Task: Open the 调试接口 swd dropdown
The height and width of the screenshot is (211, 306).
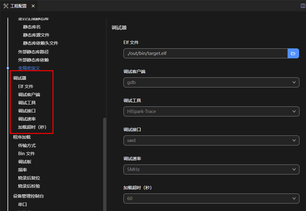Action: pyautogui.click(x=211, y=140)
